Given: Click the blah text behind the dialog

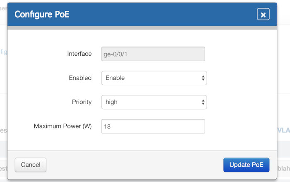Looking at the screenshot, I should point(283,169).
